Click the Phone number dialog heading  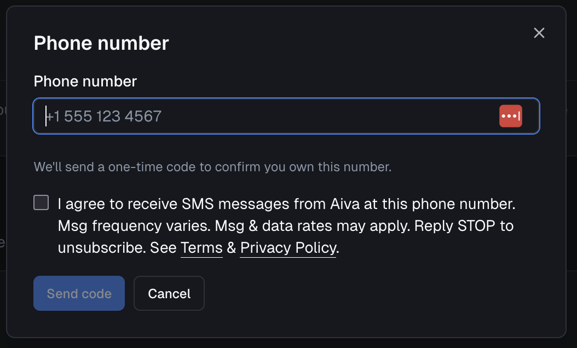point(101,43)
